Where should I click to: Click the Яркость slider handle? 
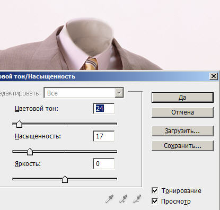click(65, 179)
